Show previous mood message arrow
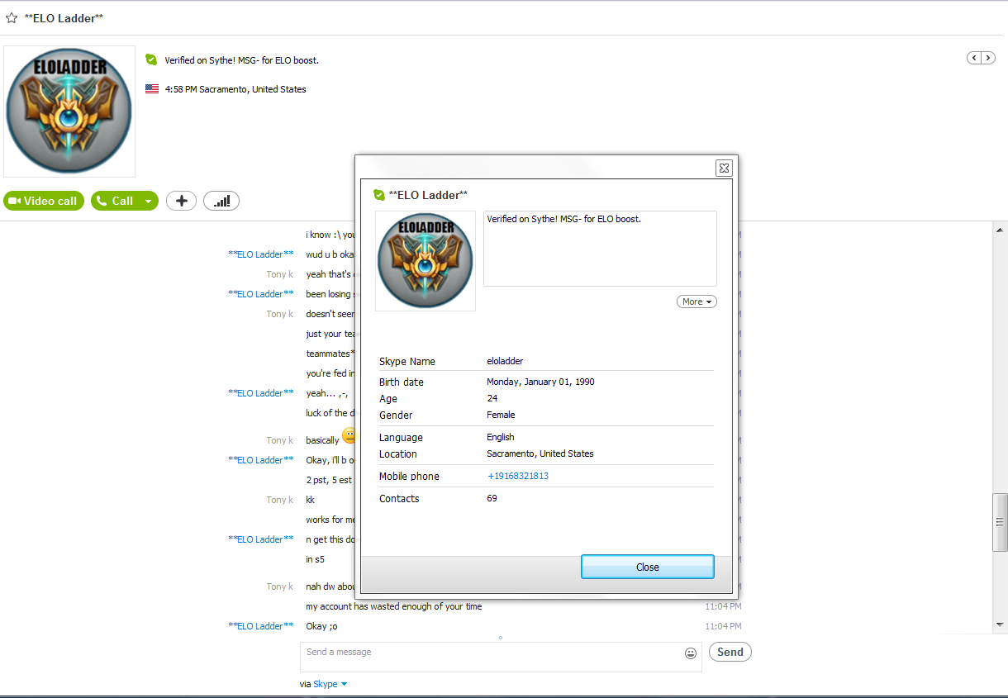Image resolution: width=1008 pixels, height=698 pixels. pos(974,58)
